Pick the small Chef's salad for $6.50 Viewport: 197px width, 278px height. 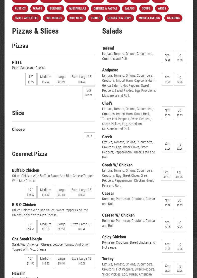pyautogui.click(x=167, y=113)
